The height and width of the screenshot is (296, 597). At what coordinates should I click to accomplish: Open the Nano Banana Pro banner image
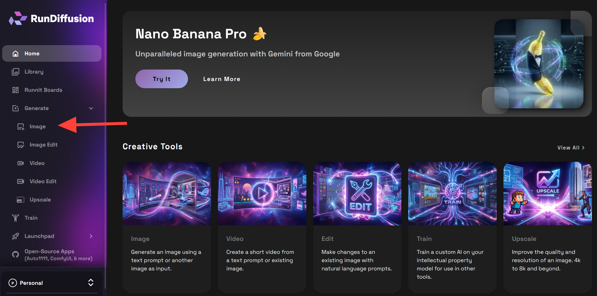539,64
